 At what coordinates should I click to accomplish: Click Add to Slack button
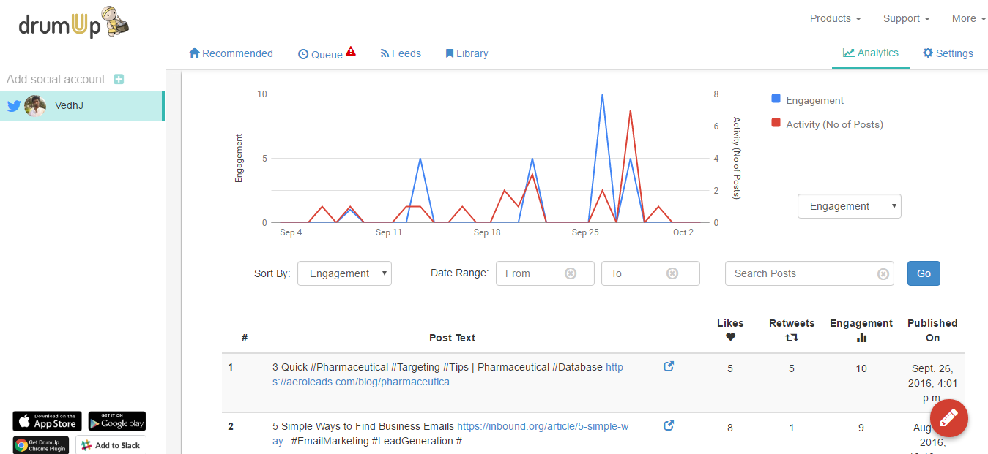pyautogui.click(x=111, y=444)
